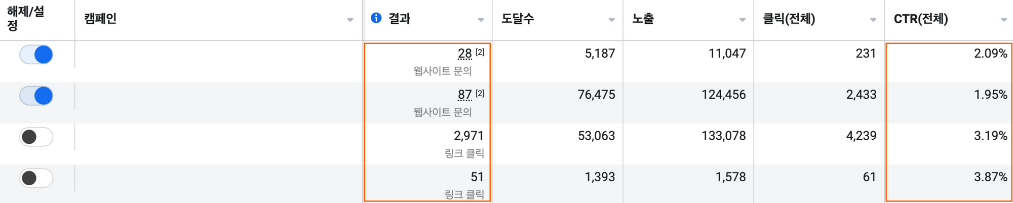Select the 3.87% CTR cell
Image resolution: width=1013 pixels, height=203 pixels.
990,177
